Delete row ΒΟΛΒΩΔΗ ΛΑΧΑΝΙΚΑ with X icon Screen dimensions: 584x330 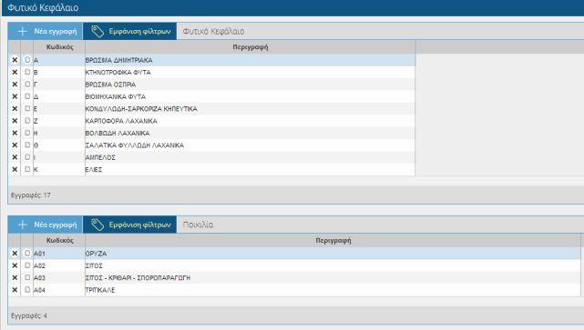pos(15,133)
